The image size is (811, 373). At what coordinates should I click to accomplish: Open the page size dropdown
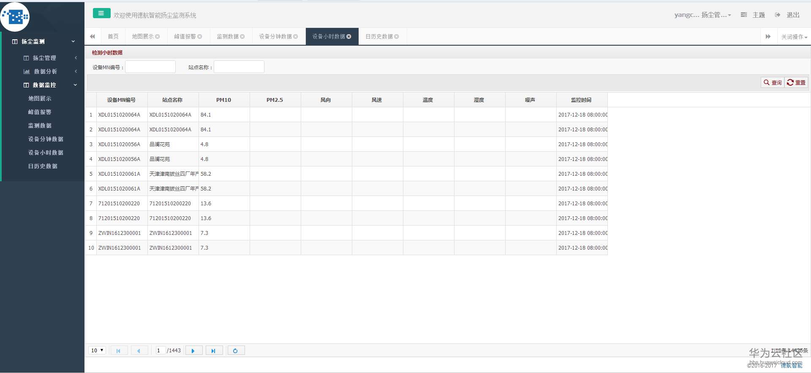(x=97, y=351)
